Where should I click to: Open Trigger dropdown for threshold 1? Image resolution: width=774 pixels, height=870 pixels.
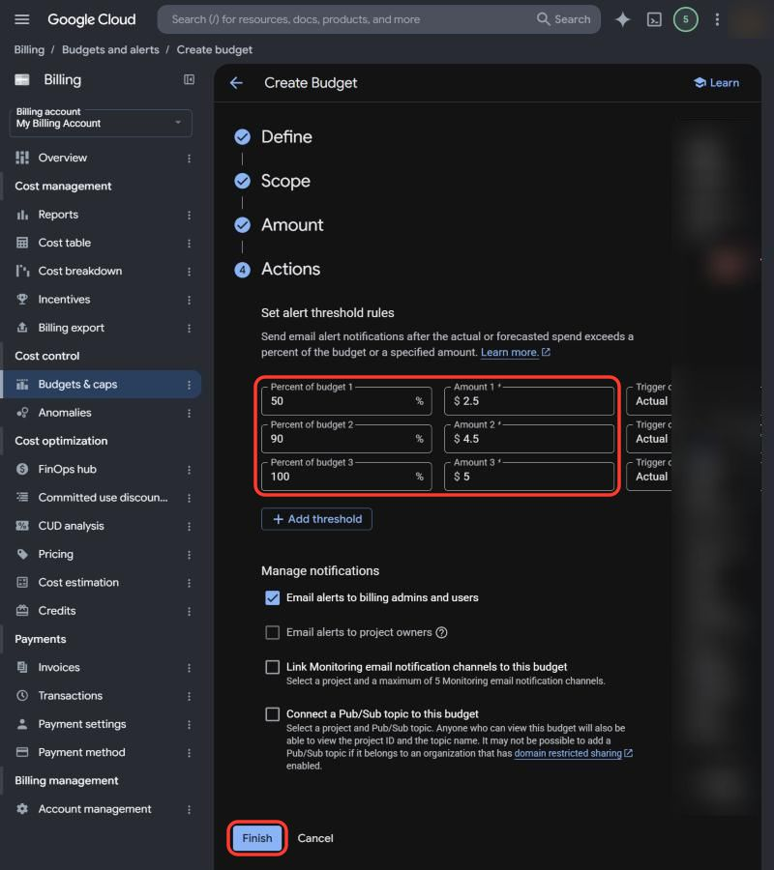coord(648,400)
